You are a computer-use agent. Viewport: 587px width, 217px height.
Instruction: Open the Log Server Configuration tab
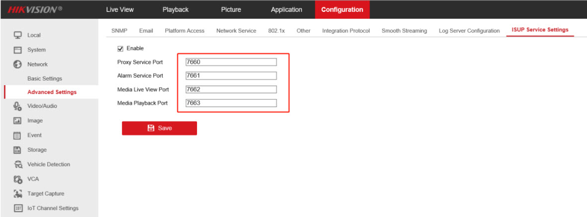(469, 31)
